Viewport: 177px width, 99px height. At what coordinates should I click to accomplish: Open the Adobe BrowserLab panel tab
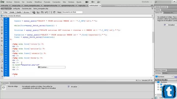tap(161, 7)
